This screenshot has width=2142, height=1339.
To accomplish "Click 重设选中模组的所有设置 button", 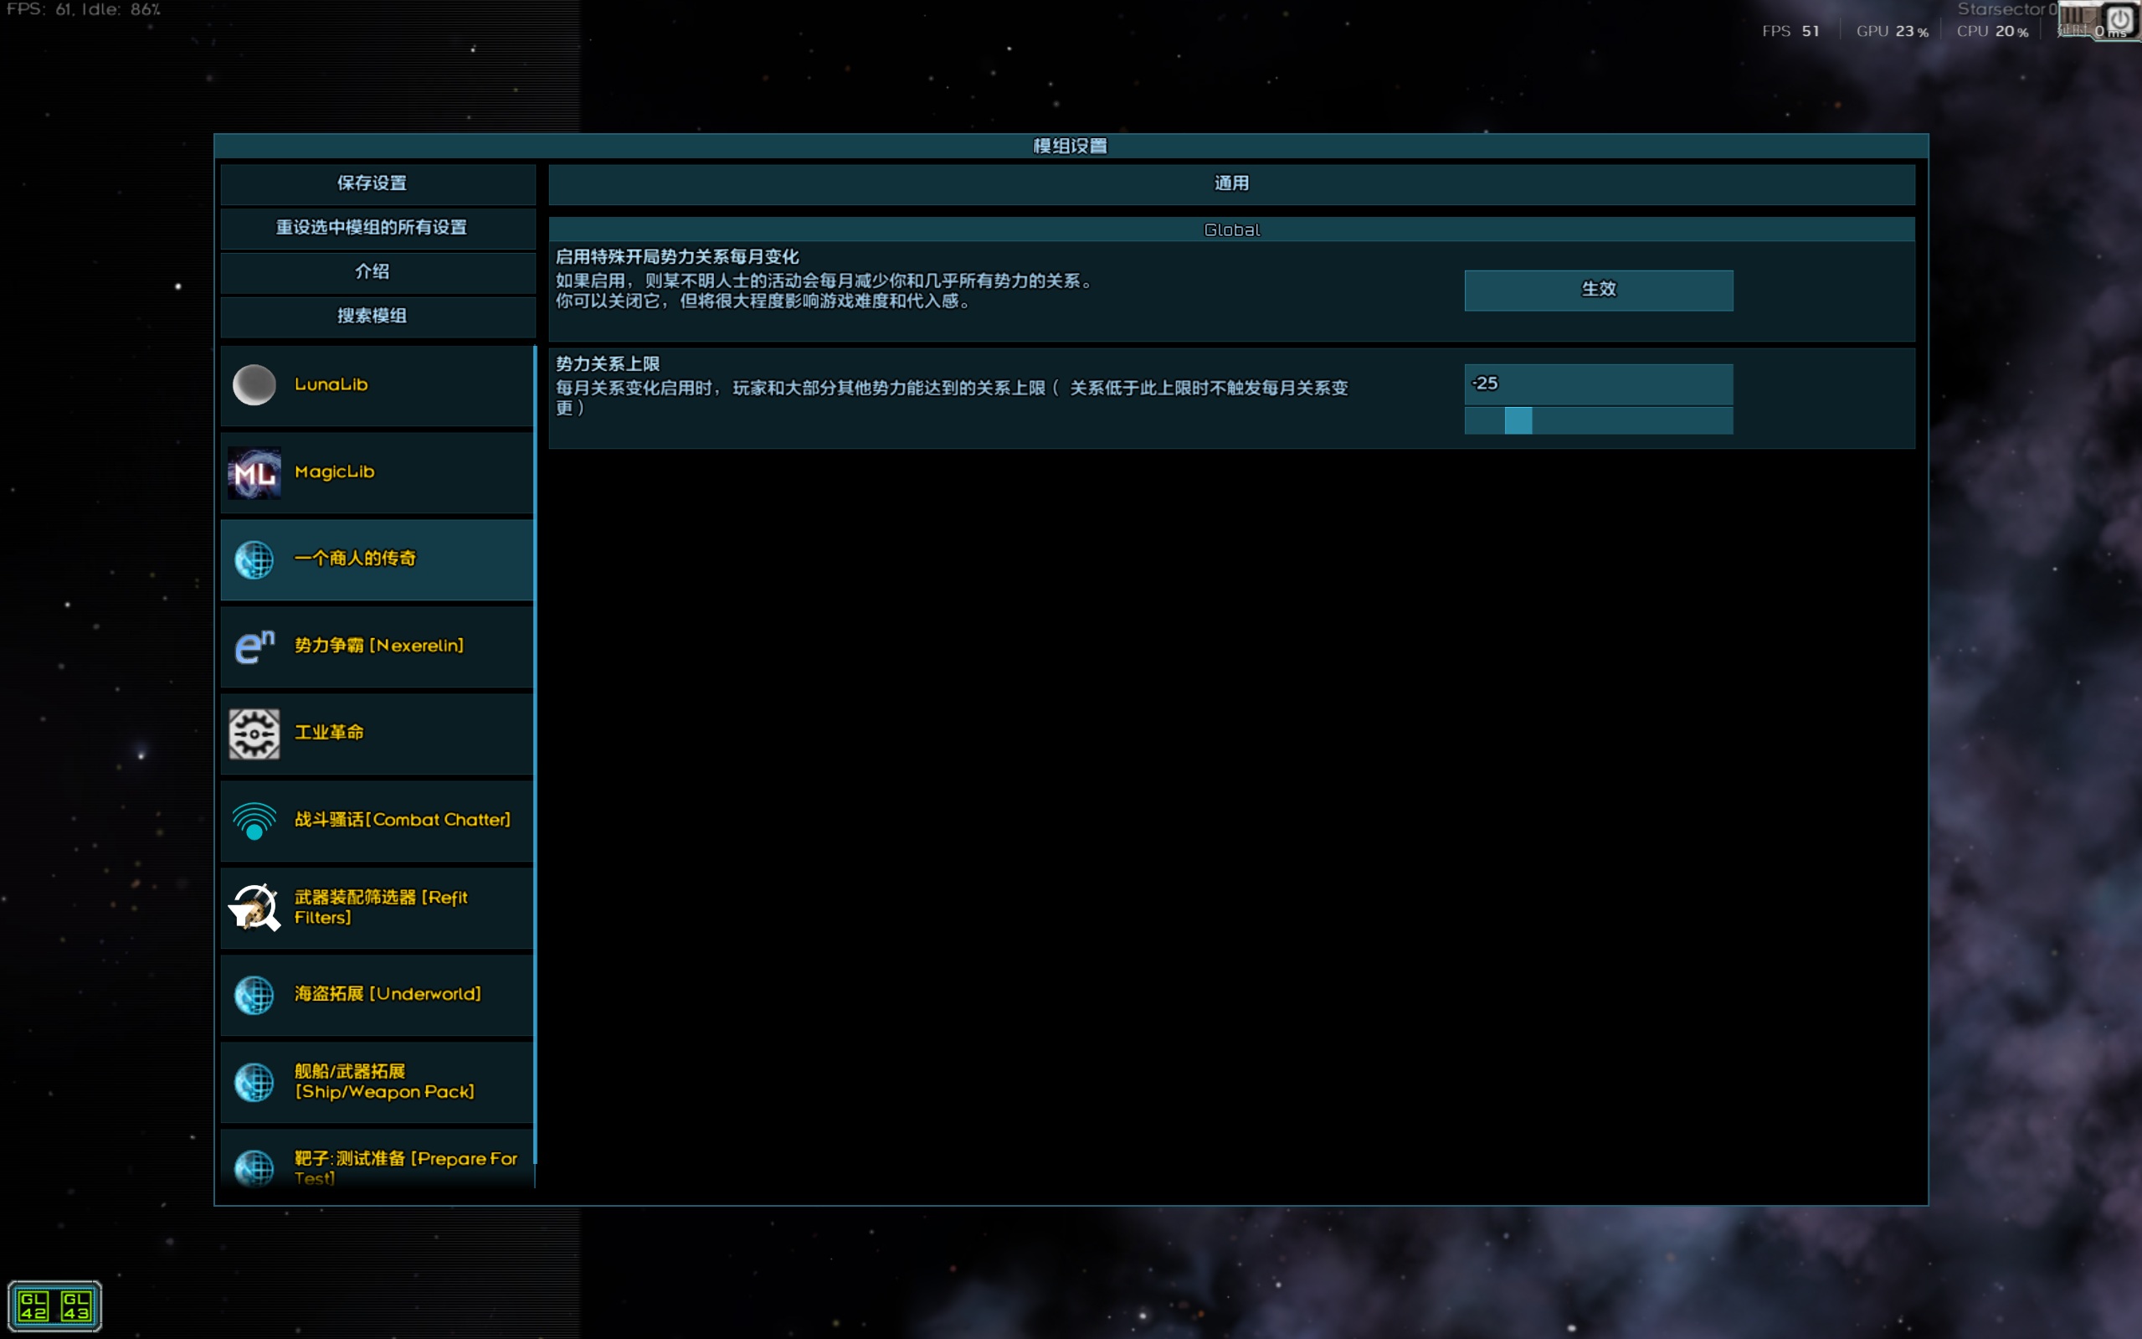I will [x=372, y=228].
